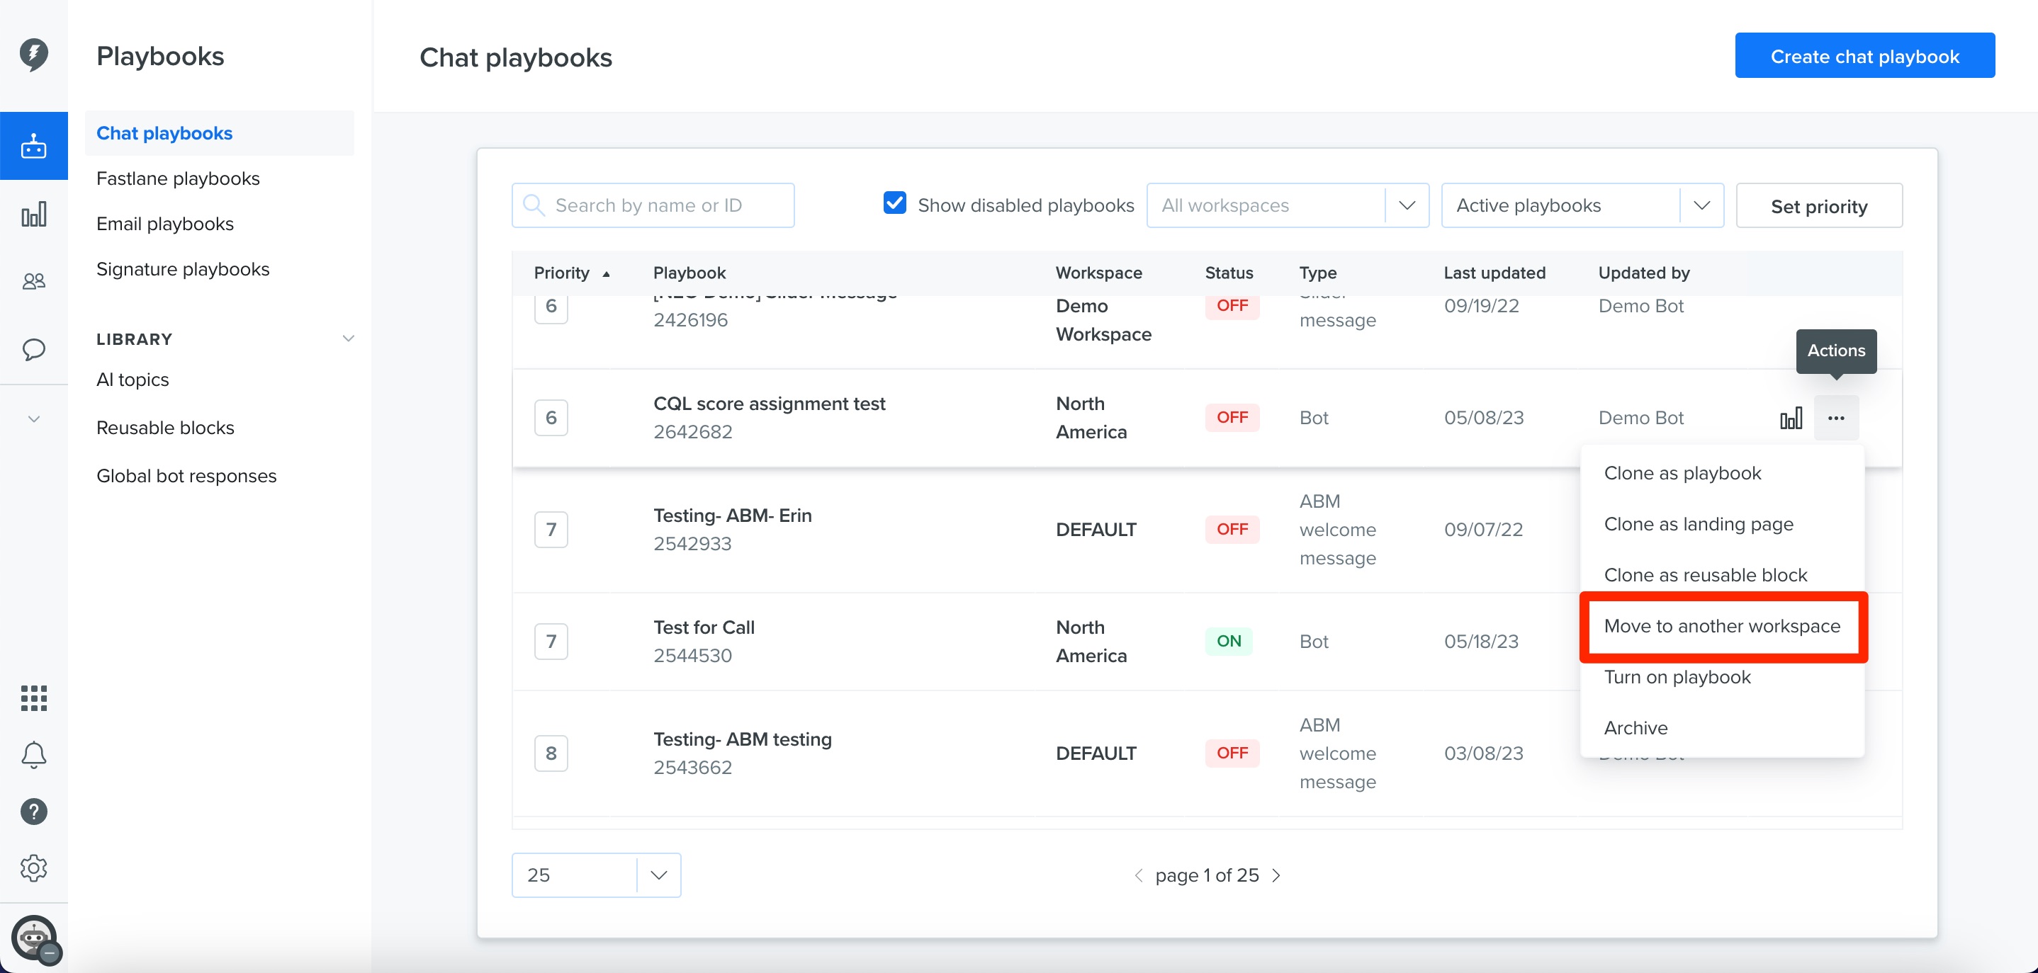
Task: Click the Create chat playbook button
Action: (1864, 55)
